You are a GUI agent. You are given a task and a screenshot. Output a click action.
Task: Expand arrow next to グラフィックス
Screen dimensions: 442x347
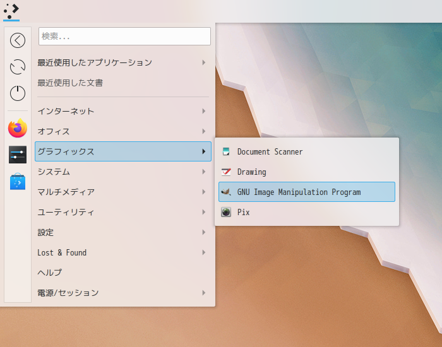click(203, 151)
